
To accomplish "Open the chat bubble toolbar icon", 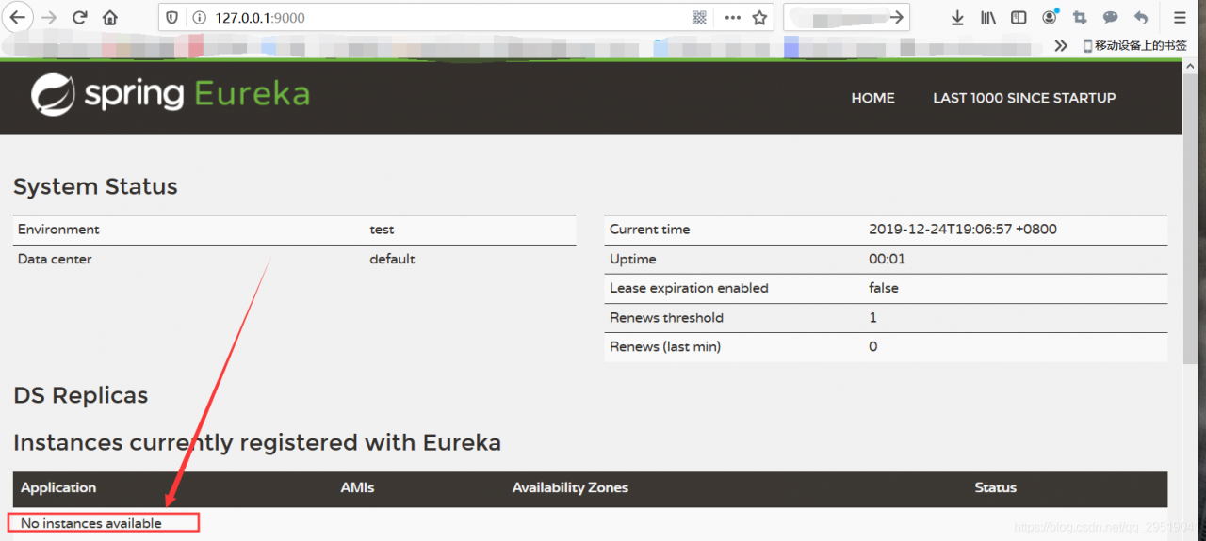I will 1111,18.
